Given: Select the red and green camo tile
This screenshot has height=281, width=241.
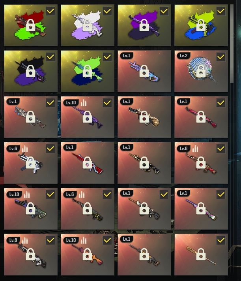Looking at the screenshot, I should pyautogui.click(x=31, y=25).
